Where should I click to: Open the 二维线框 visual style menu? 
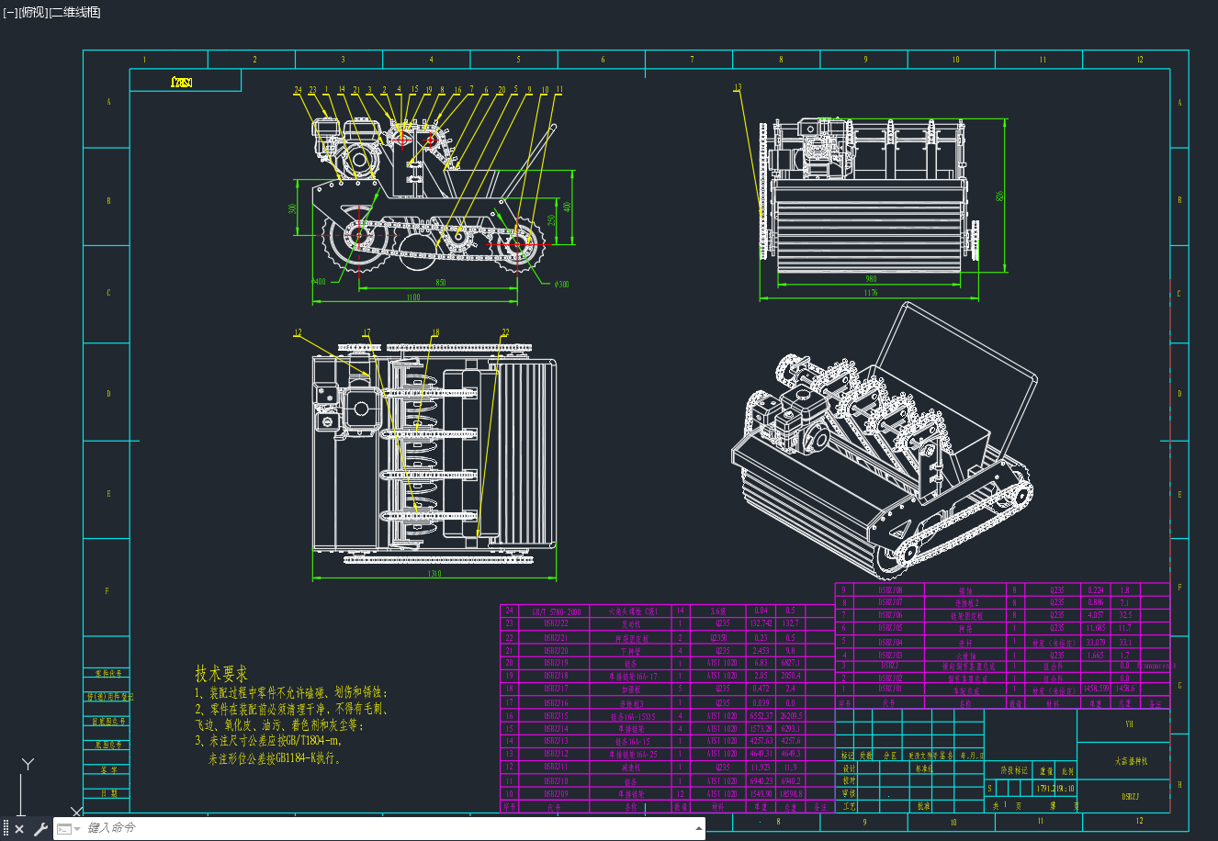(x=73, y=12)
